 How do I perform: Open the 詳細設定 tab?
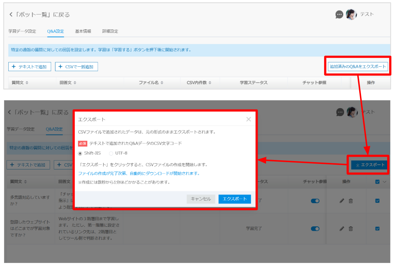pos(110,31)
